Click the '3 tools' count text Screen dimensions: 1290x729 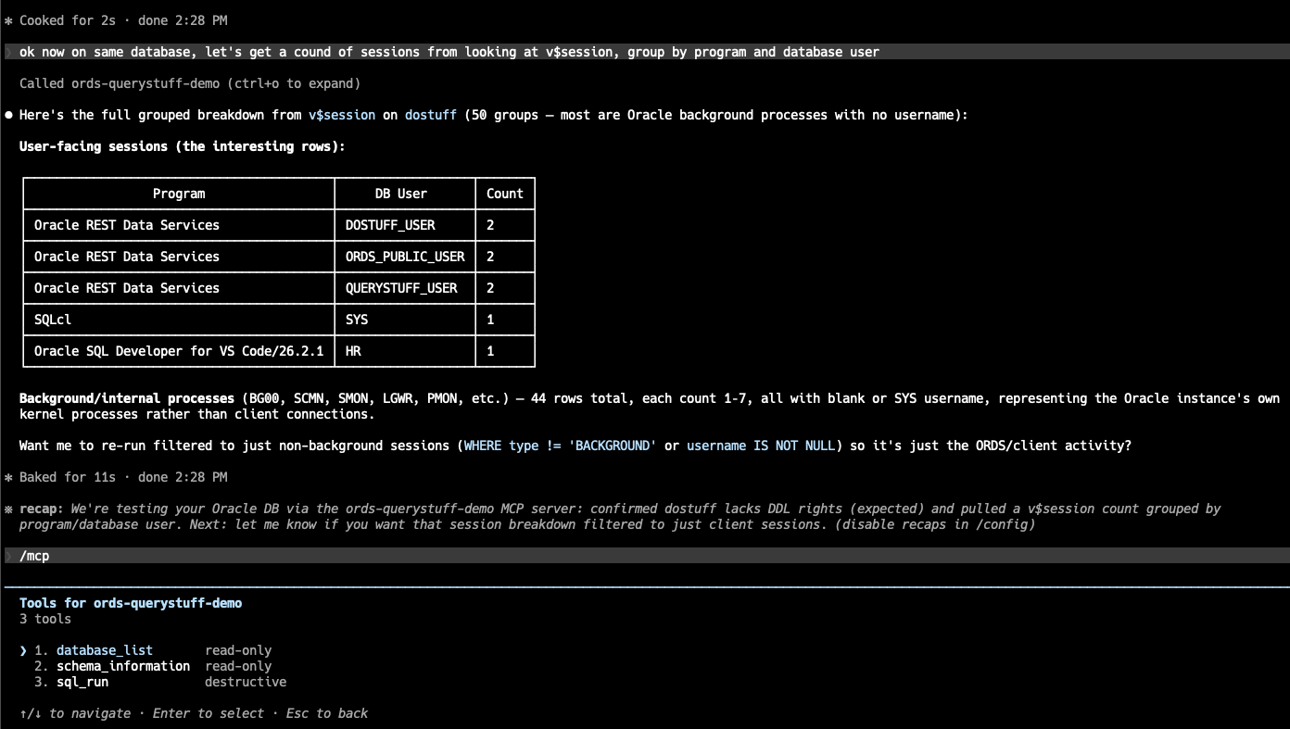pyautogui.click(x=45, y=619)
